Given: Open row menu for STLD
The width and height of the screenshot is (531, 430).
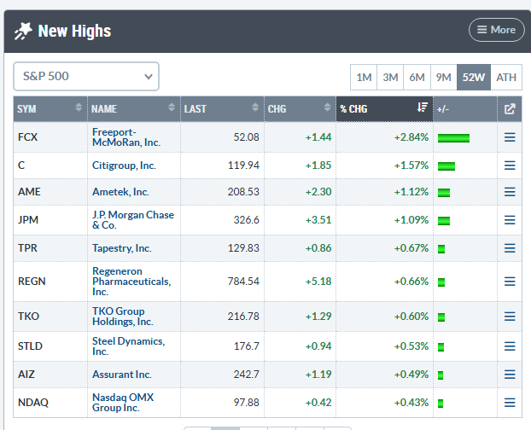Looking at the screenshot, I should (x=510, y=346).
